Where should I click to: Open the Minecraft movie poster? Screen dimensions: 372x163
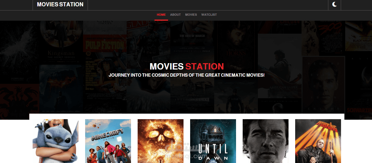pos(108,141)
